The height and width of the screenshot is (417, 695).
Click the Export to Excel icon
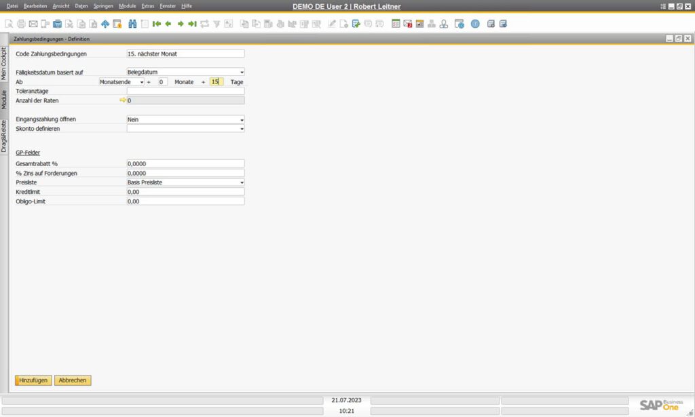click(x=69, y=24)
